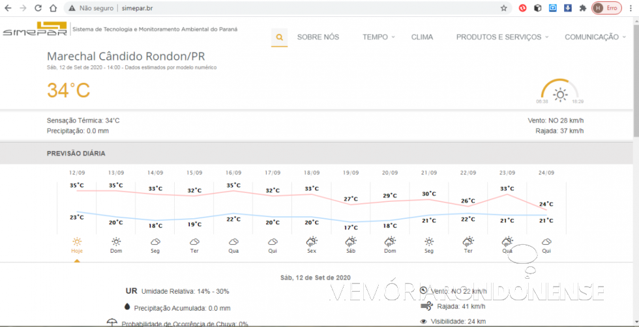The height and width of the screenshot is (327, 639).
Task: Select the cloudy icon for Seg 14/09
Action: 155,242
